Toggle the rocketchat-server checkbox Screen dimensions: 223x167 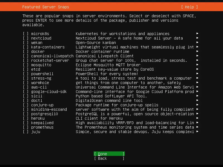tap(26, 60)
